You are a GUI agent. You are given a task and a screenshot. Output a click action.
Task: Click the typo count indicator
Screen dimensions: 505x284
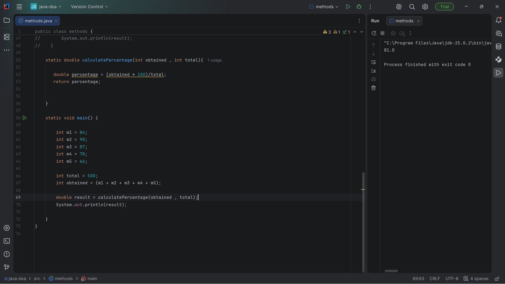(x=346, y=32)
